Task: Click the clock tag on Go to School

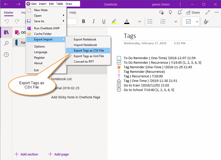Action: tap(119, 90)
